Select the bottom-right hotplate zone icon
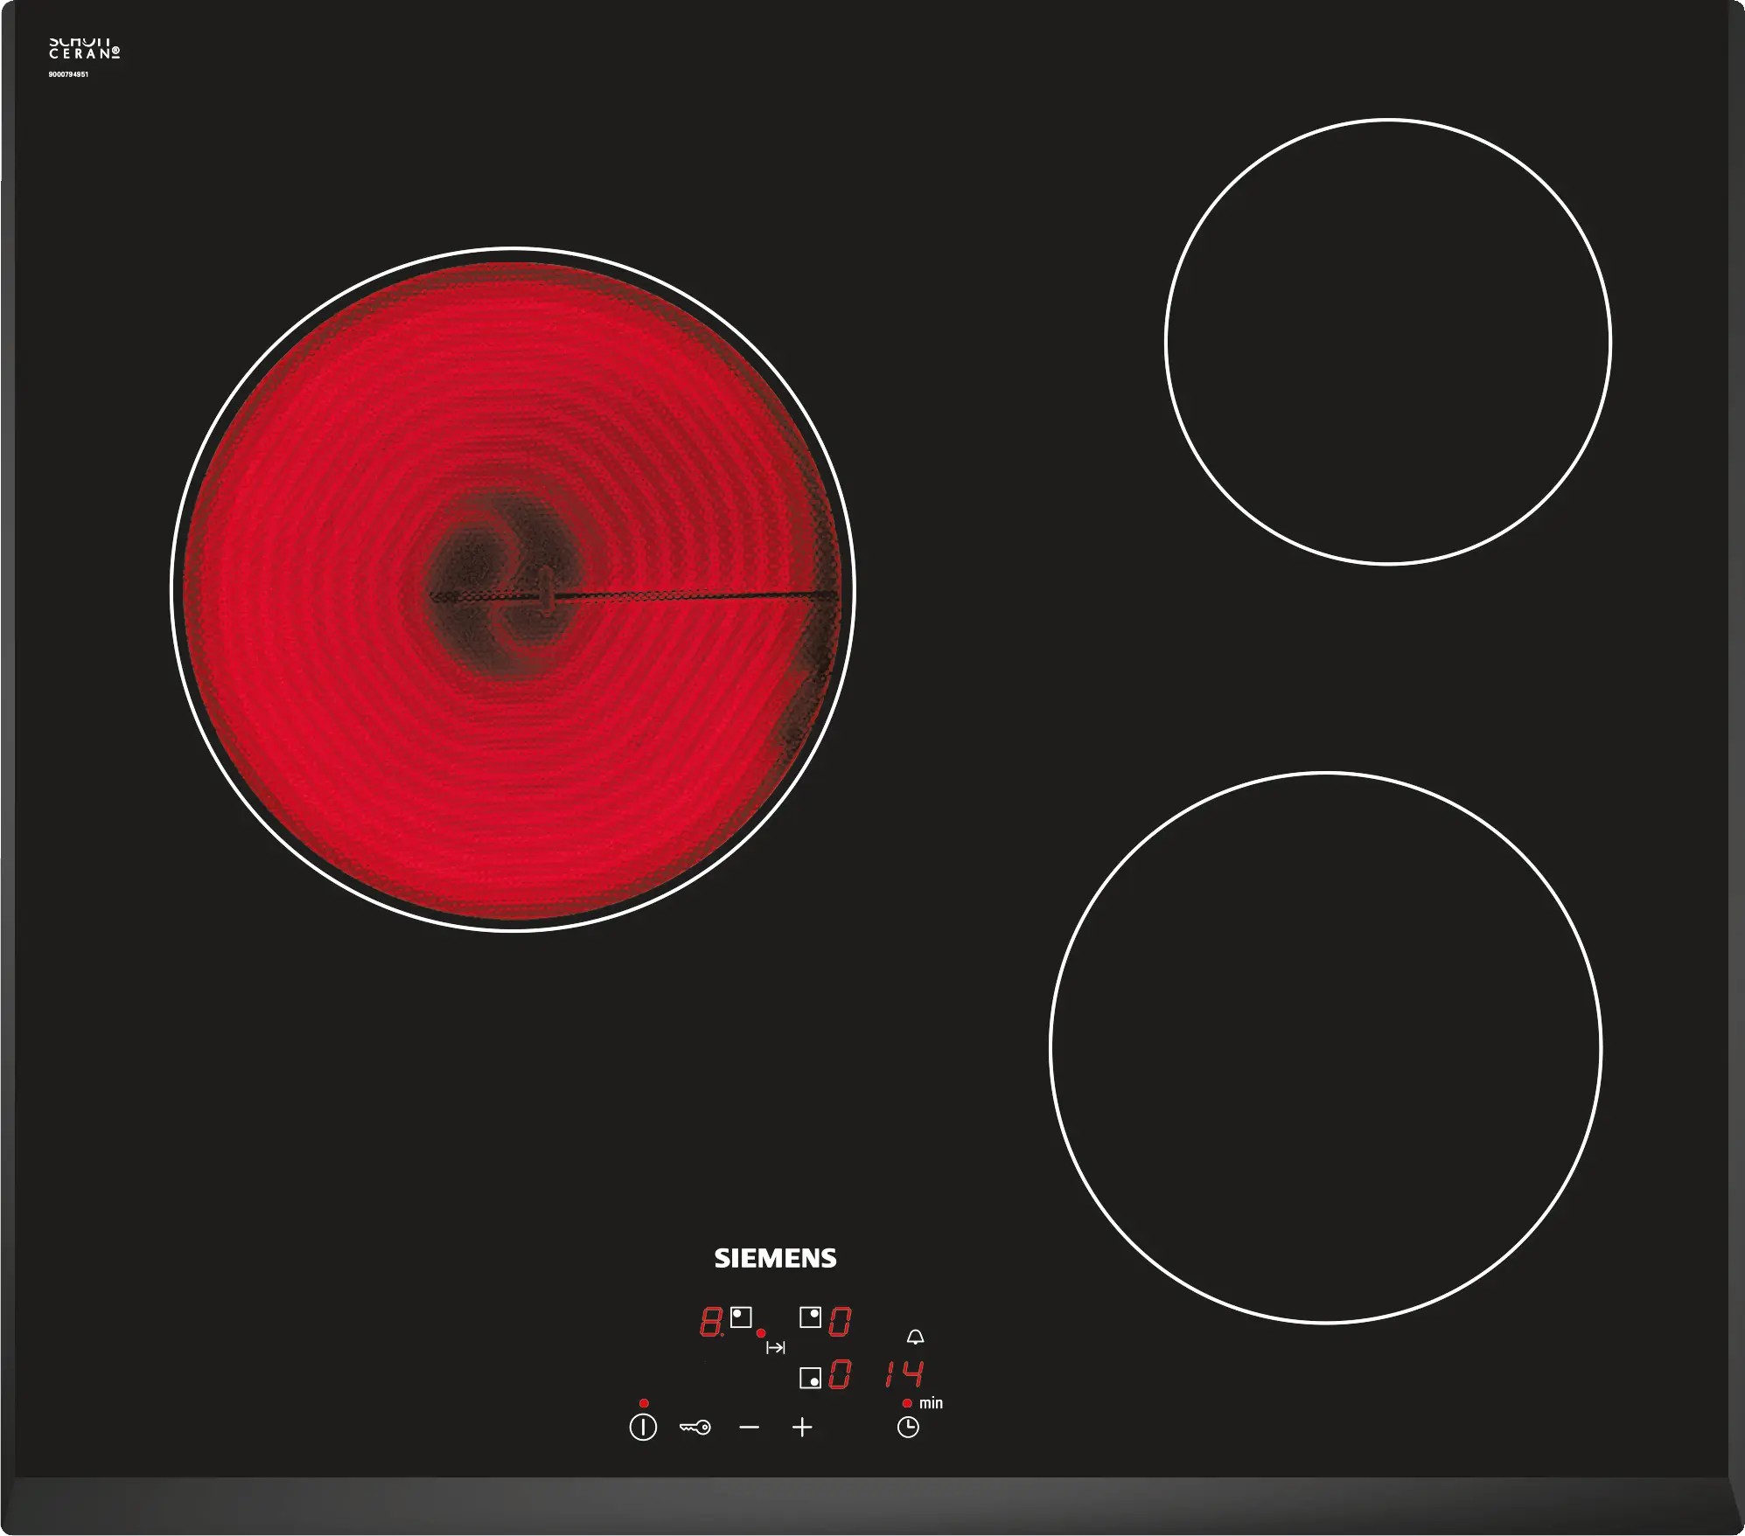Screen dimensions: 1745x1536 coord(811,1378)
